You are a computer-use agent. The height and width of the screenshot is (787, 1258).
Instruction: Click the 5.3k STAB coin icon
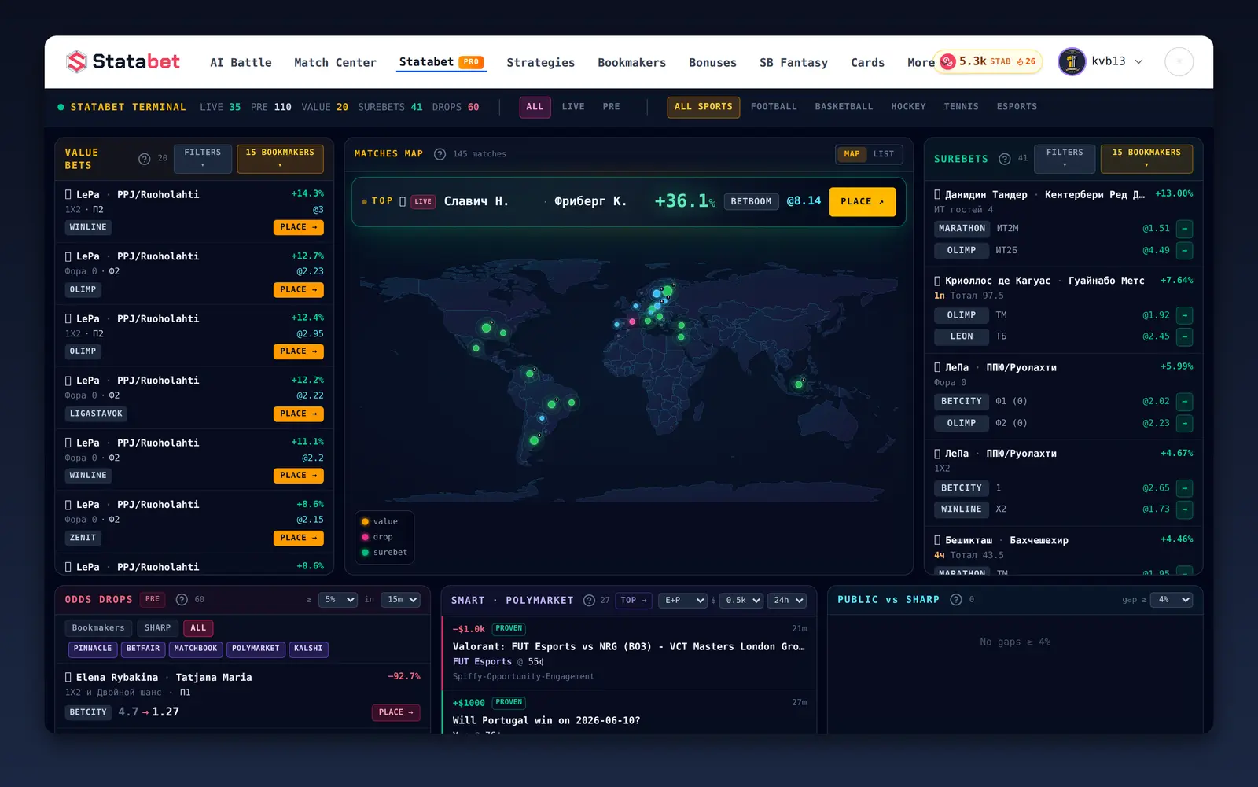click(x=948, y=61)
